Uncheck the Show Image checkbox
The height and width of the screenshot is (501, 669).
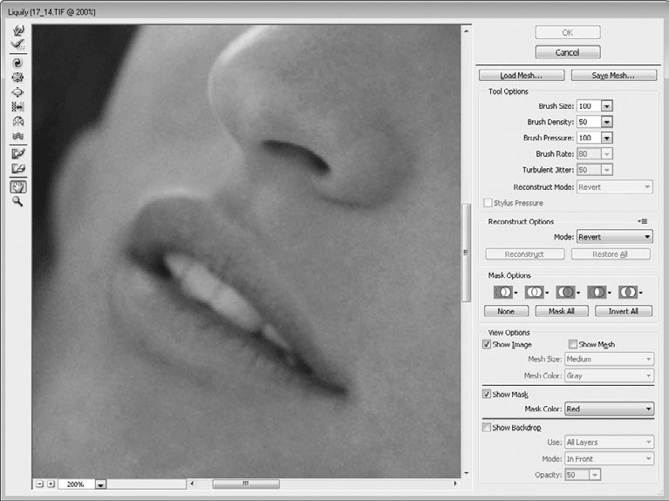(x=487, y=344)
